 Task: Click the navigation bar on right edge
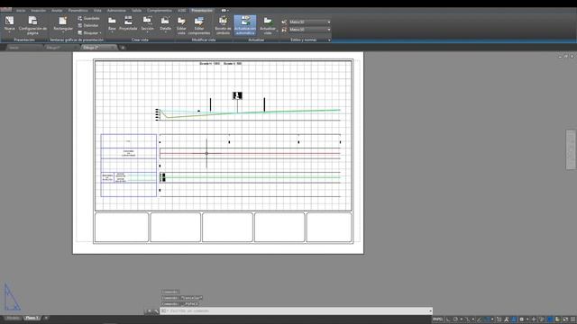(x=571, y=149)
